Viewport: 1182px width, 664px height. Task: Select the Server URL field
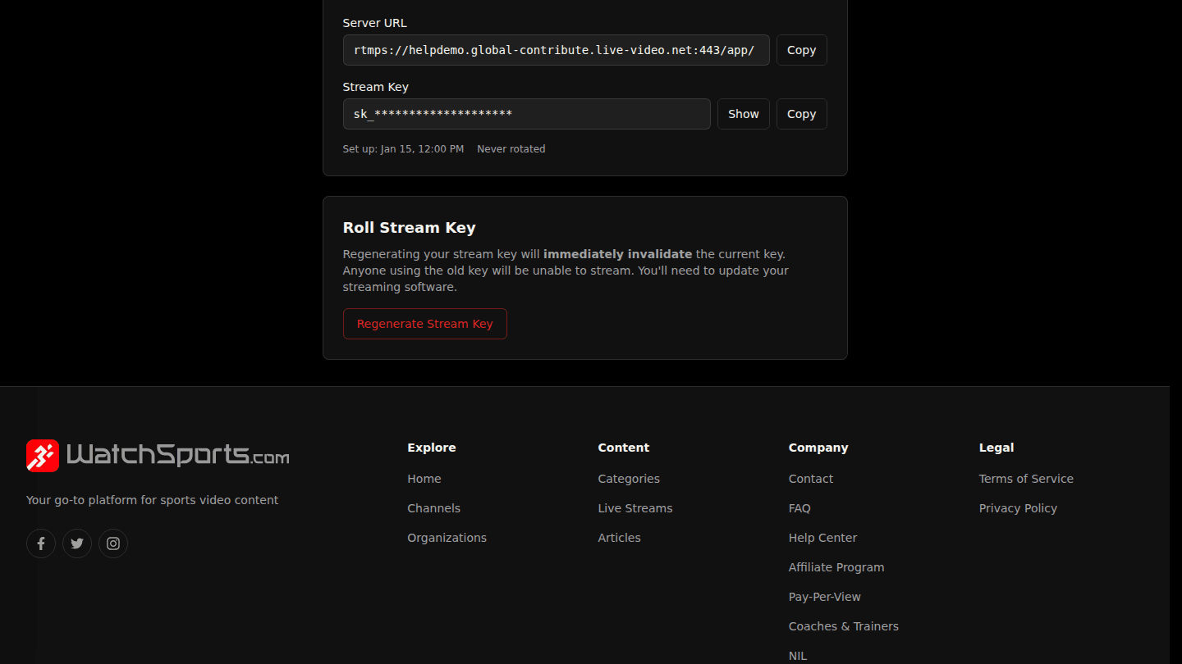pos(557,50)
